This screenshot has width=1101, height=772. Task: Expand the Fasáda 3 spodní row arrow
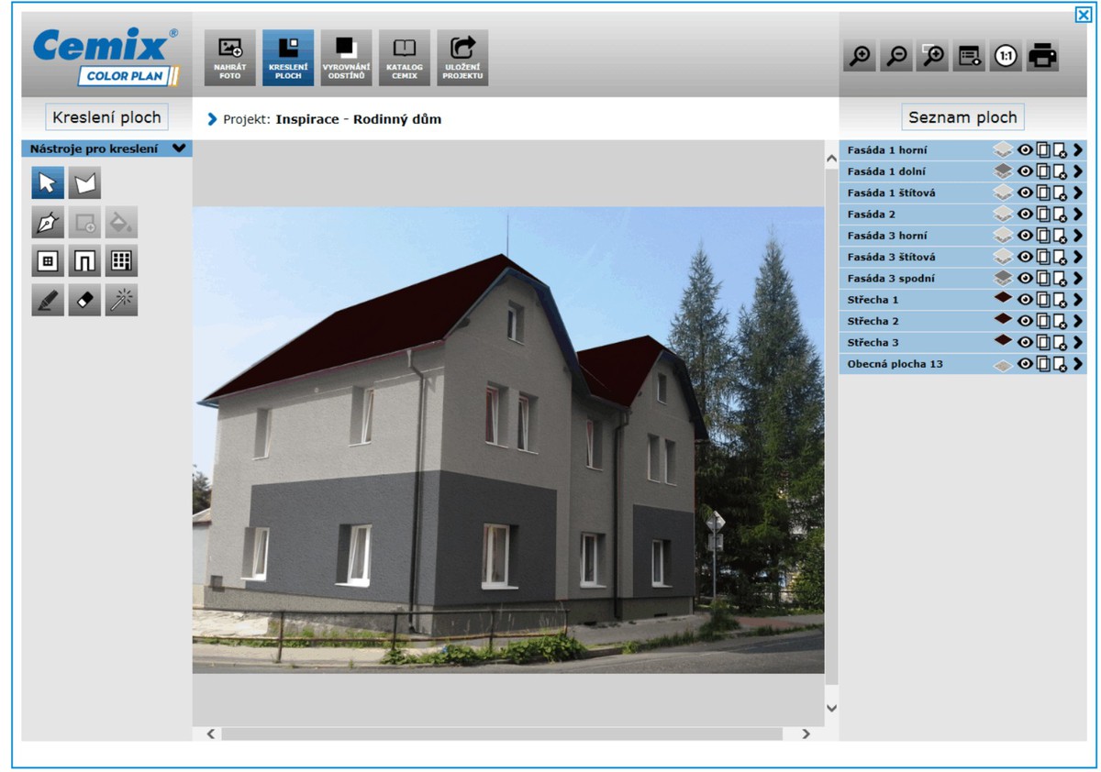(1078, 278)
